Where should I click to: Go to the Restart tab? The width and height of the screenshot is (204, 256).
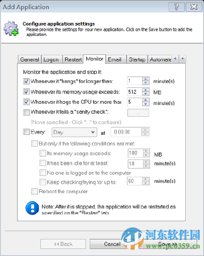73,59
